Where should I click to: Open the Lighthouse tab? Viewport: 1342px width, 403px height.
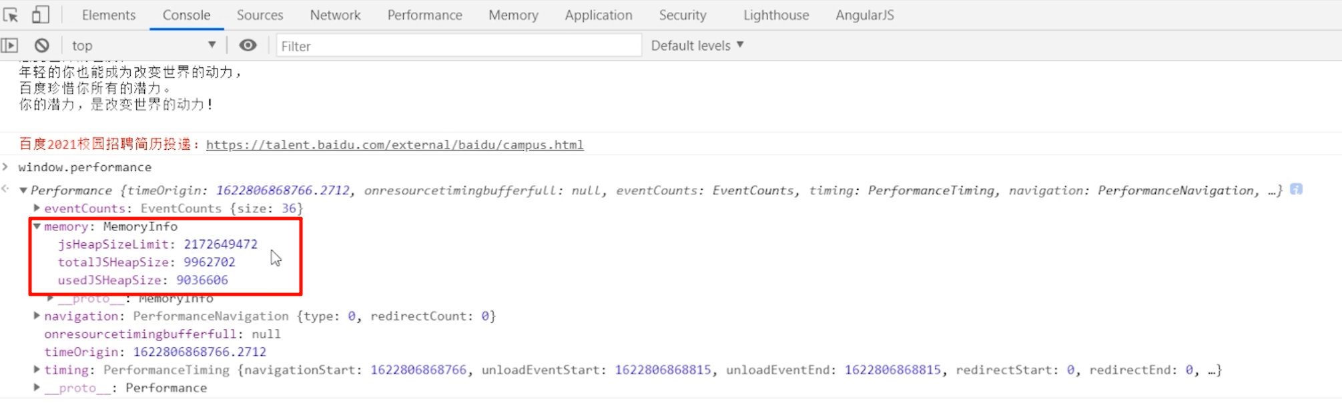[775, 15]
